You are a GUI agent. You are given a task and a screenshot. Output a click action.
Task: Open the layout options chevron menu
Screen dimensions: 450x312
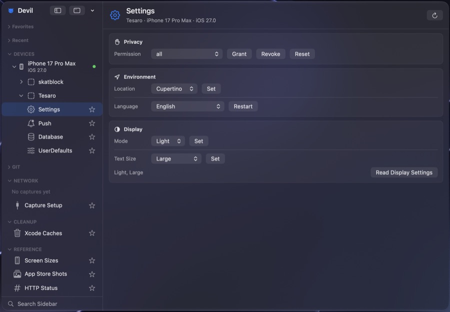coord(92,10)
